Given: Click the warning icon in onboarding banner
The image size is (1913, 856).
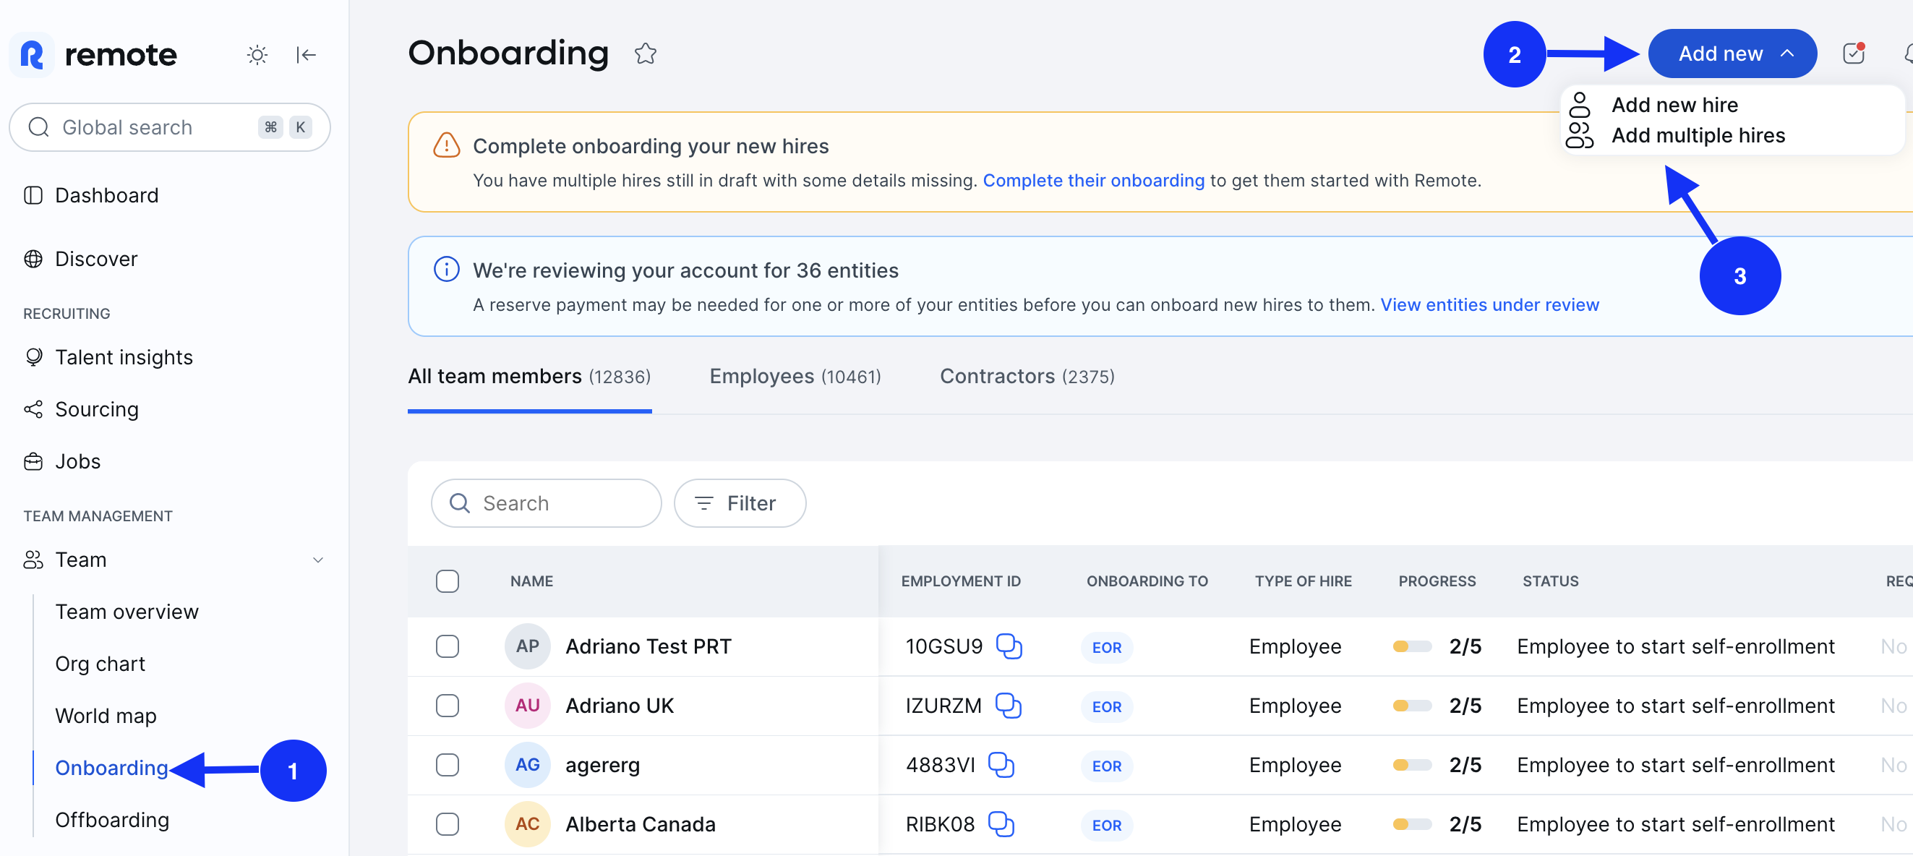Looking at the screenshot, I should [446, 145].
